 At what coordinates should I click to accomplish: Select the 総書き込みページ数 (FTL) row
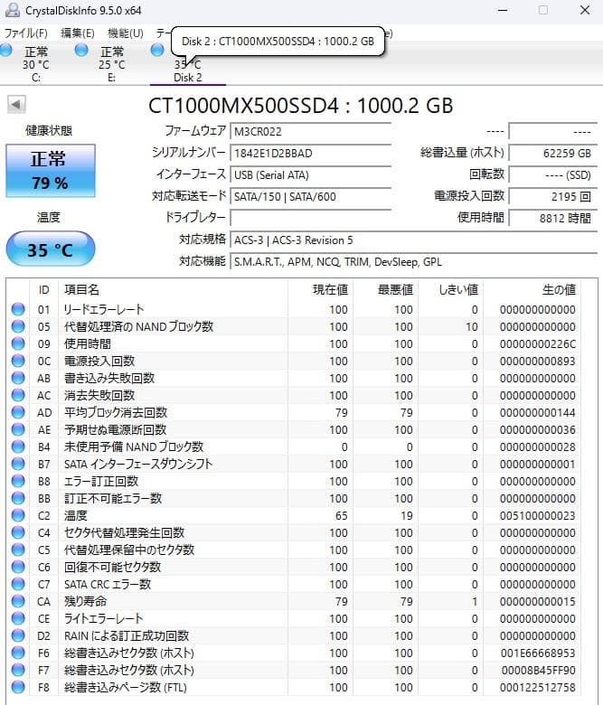pos(295,687)
